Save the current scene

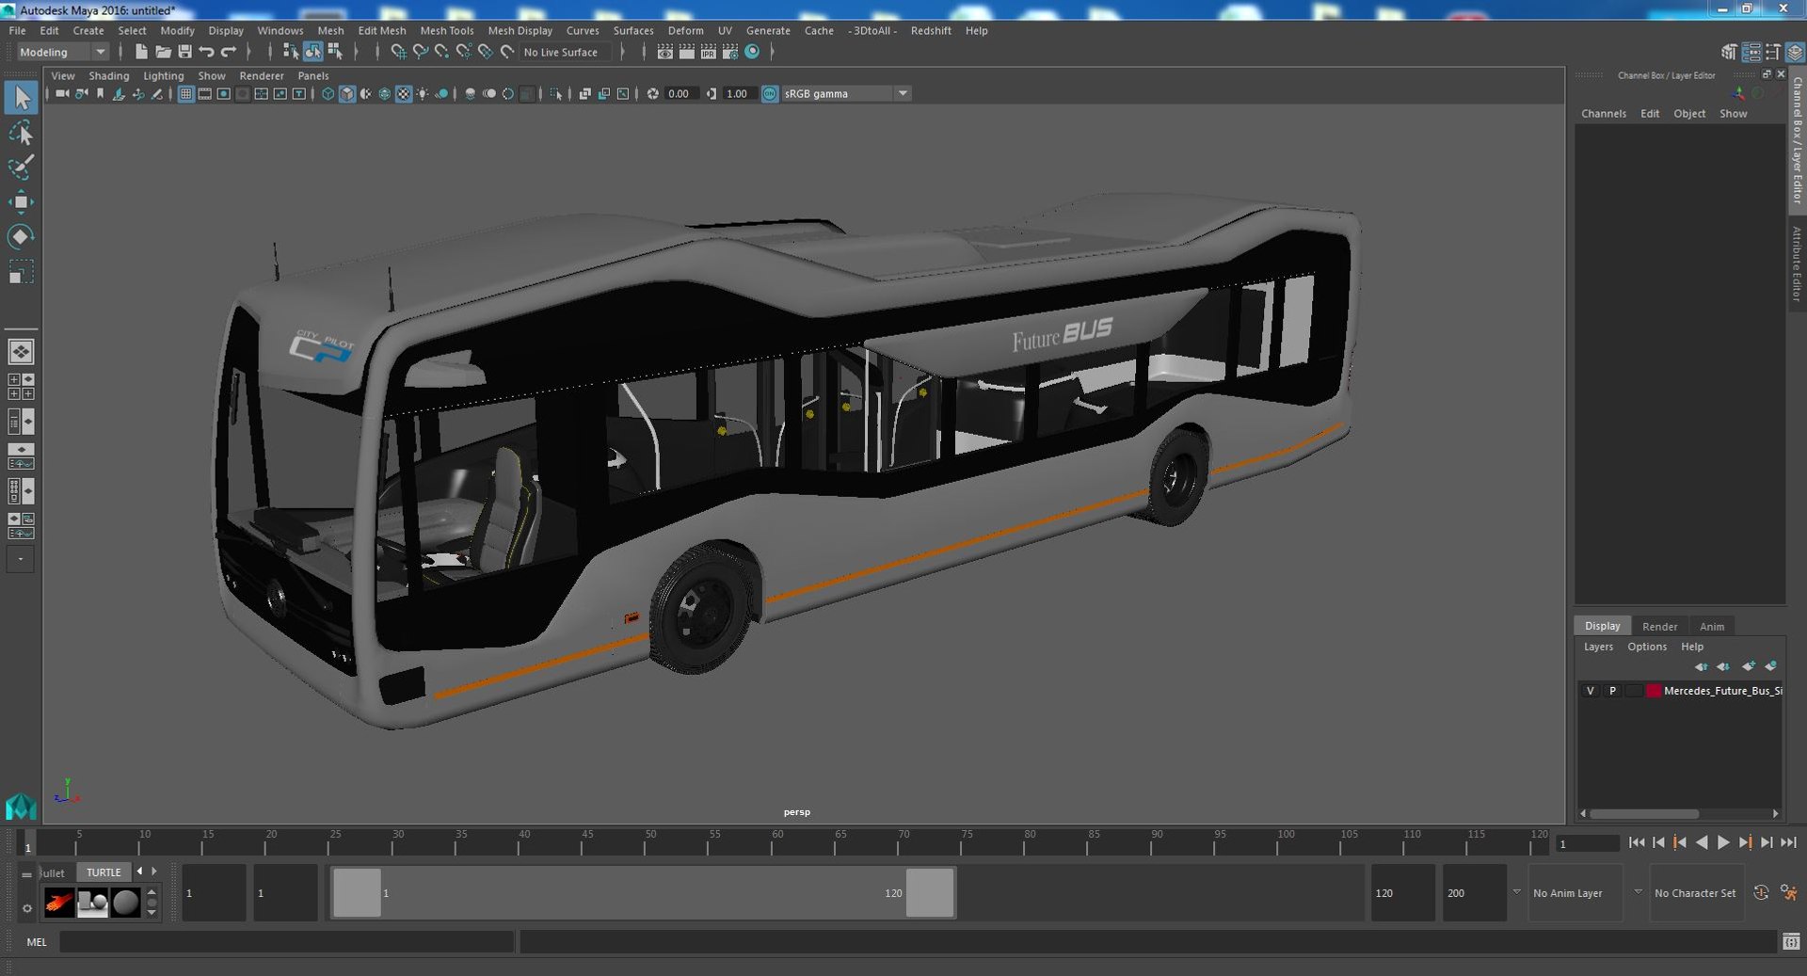(184, 52)
